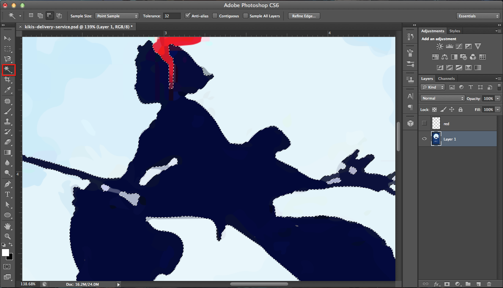Open the Fill slider arrow

coord(498,110)
